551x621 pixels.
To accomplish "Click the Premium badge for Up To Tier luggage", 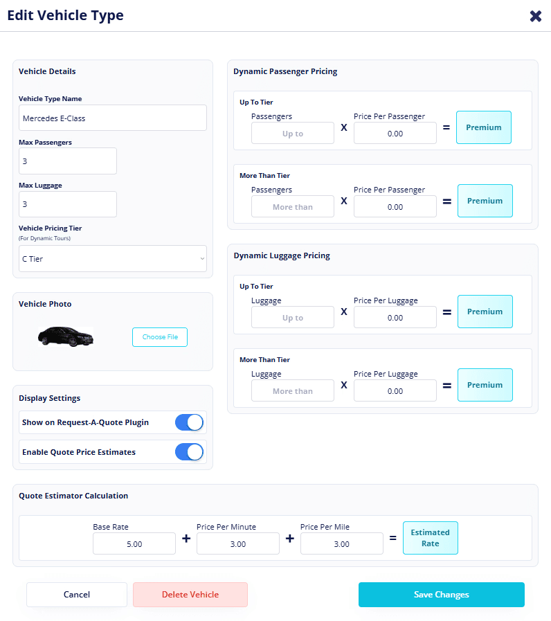I will pos(484,312).
